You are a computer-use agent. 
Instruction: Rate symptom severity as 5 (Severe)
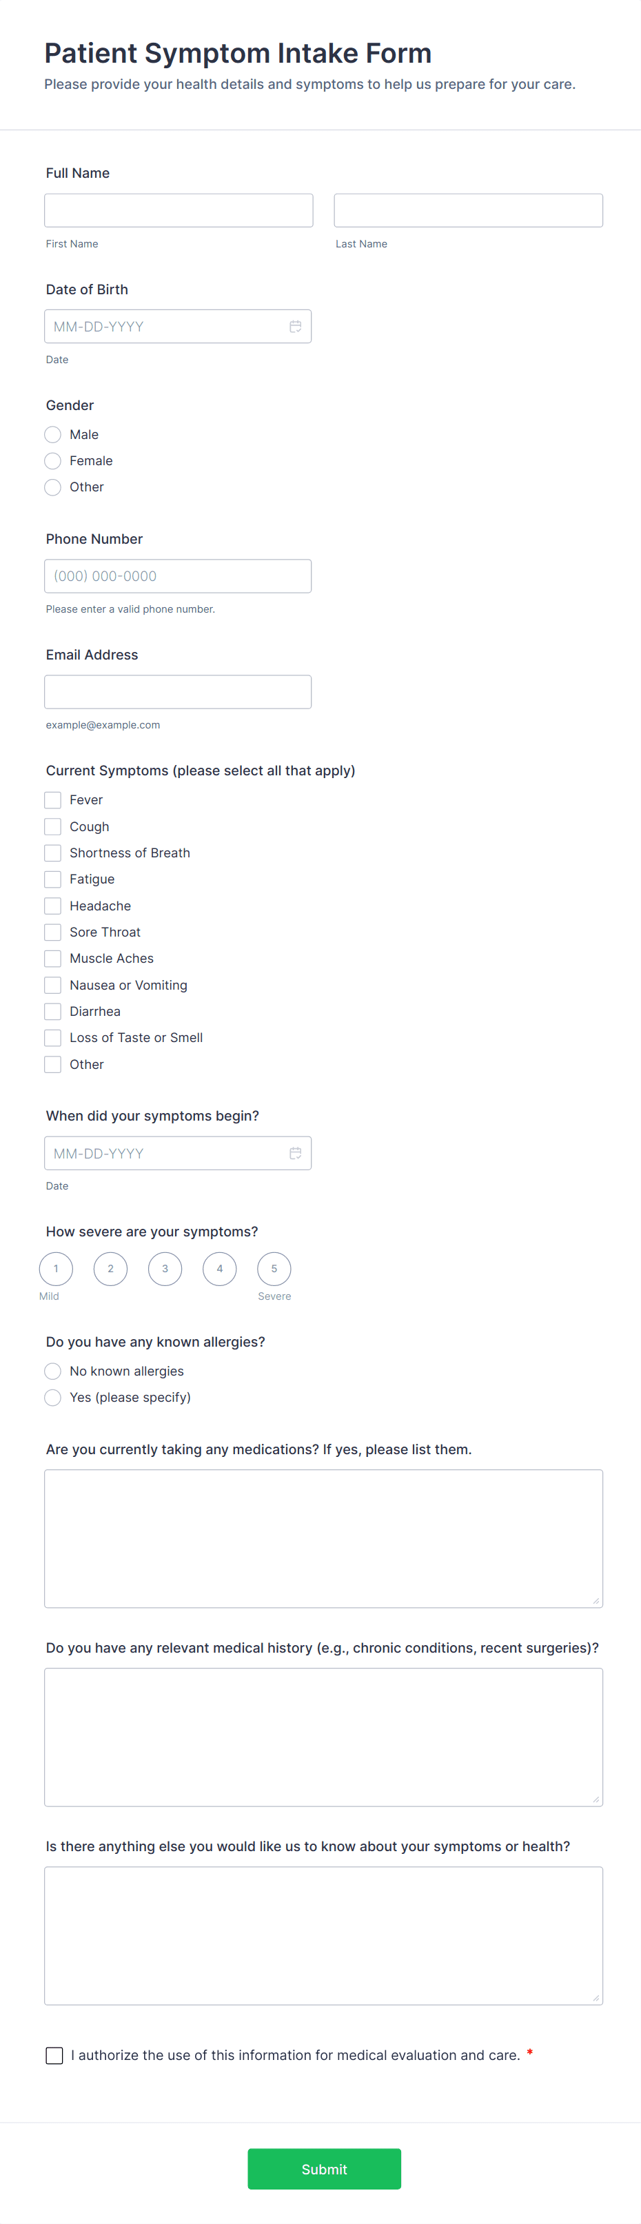(274, 1269)
